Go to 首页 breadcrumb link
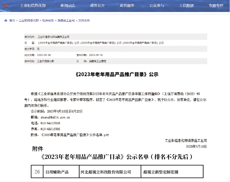 click(x=12, y=21)
